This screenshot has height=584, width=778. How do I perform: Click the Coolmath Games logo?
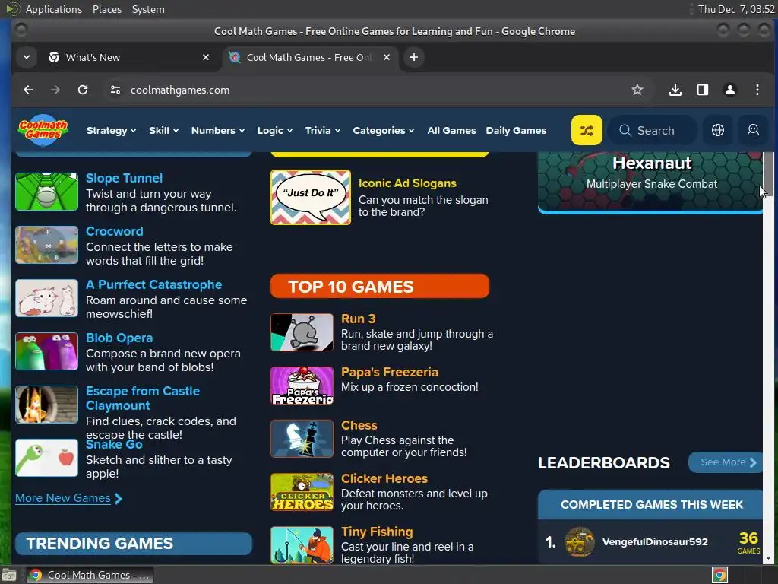43,130
